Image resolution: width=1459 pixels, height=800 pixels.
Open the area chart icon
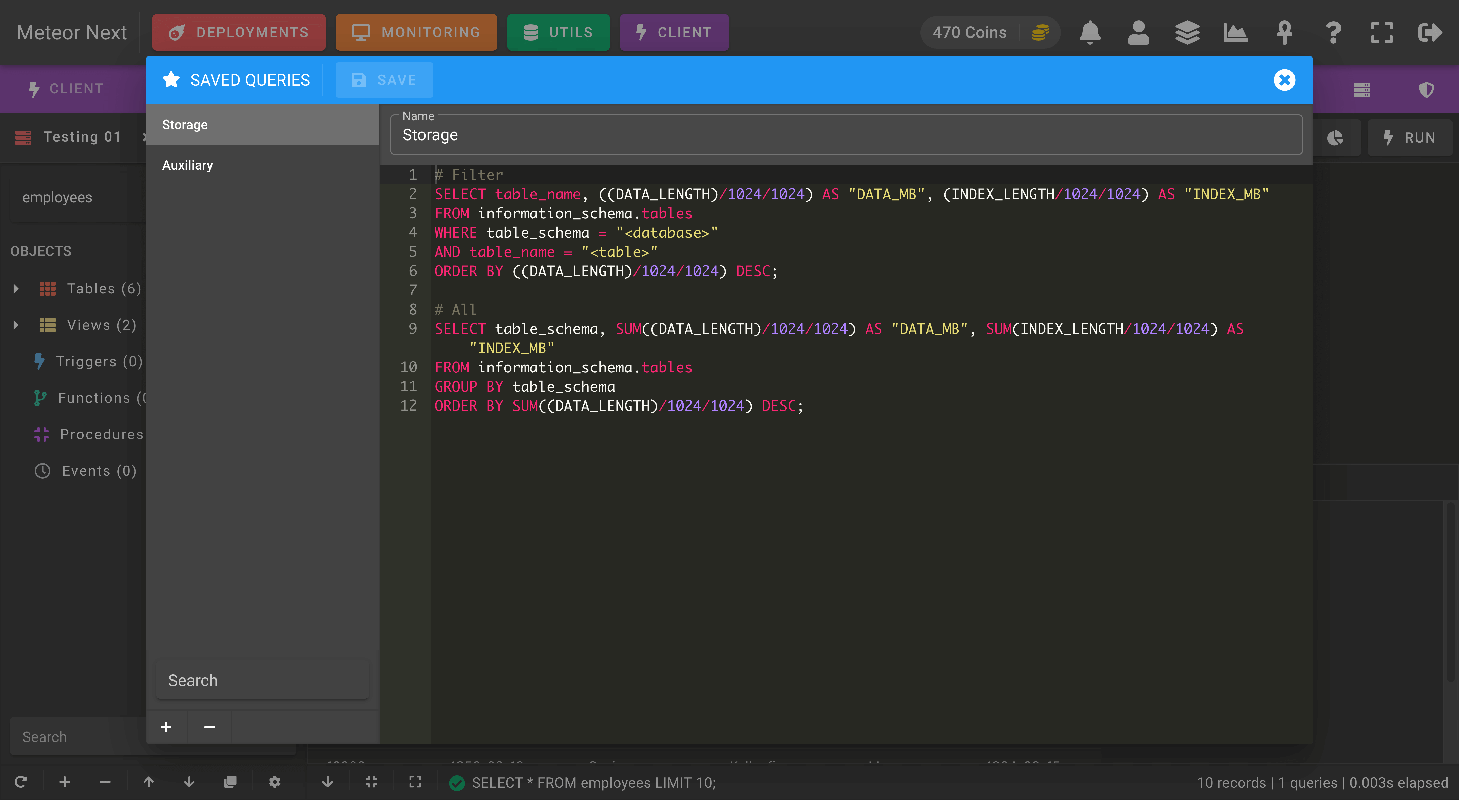click(x=1235, y=32)
